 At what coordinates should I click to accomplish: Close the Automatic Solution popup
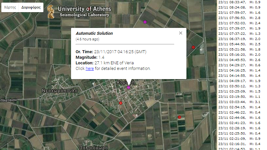point(181,33)
